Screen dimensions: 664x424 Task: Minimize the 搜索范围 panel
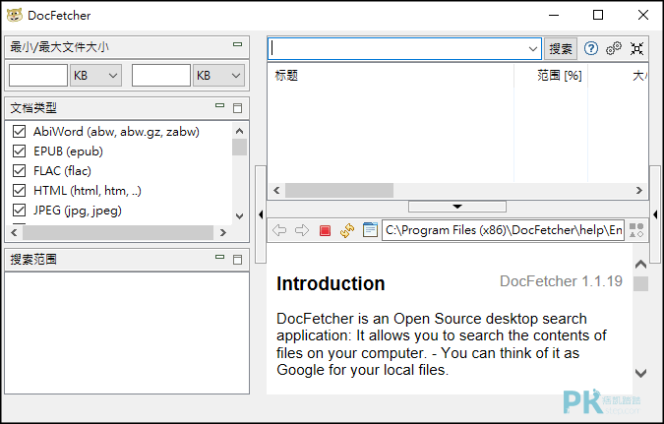pyautogui.click(x=219, y=257)
